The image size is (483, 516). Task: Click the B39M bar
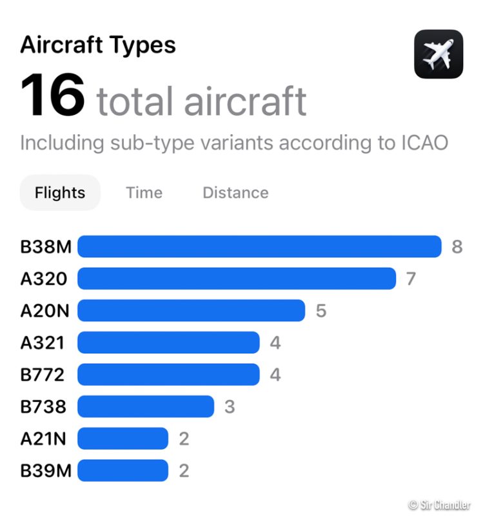click(x=123, y=471)
